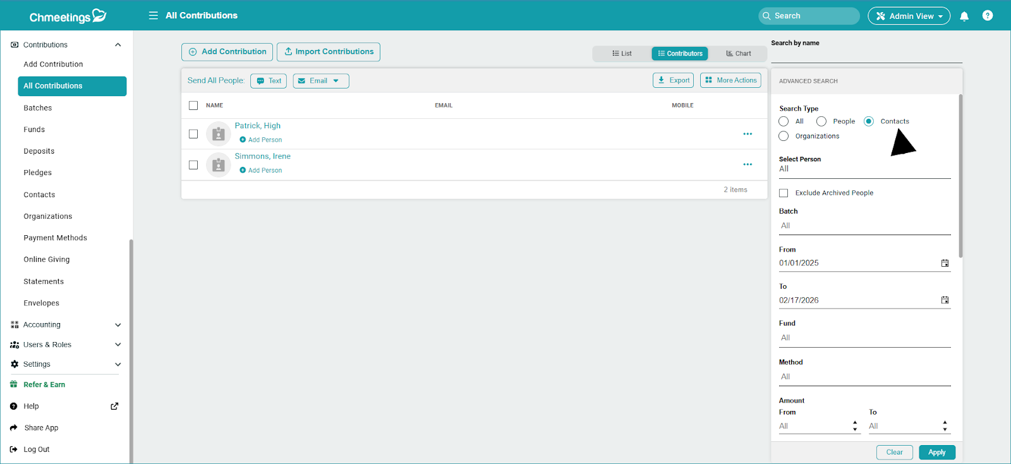Check the box for Simmons, Irene
1011x464 pixels.
point(193,165)
